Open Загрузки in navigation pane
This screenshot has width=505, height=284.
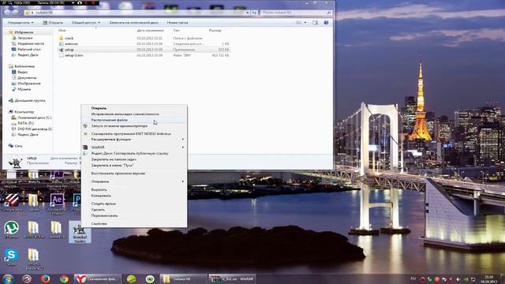[x=24, y=38]
